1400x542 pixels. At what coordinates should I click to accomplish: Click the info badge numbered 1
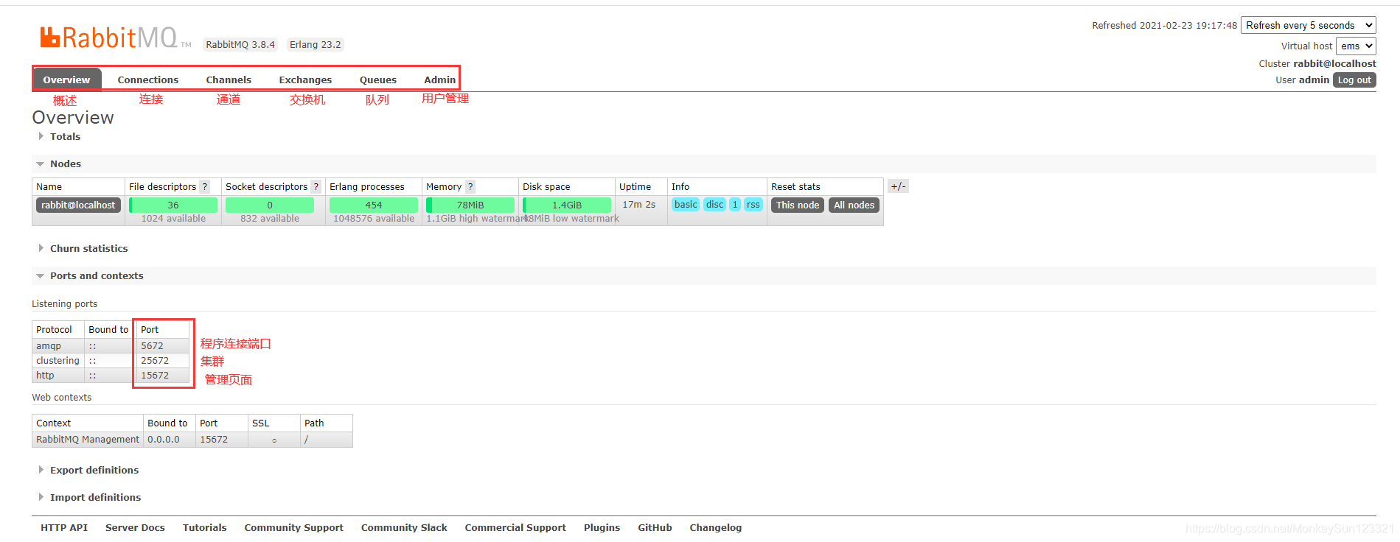coord(735,205)
